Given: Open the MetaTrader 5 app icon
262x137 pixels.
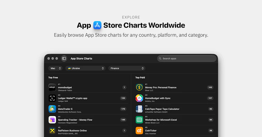Looking at the screenshot, I should pyautogui.click(x=52, y=109).
